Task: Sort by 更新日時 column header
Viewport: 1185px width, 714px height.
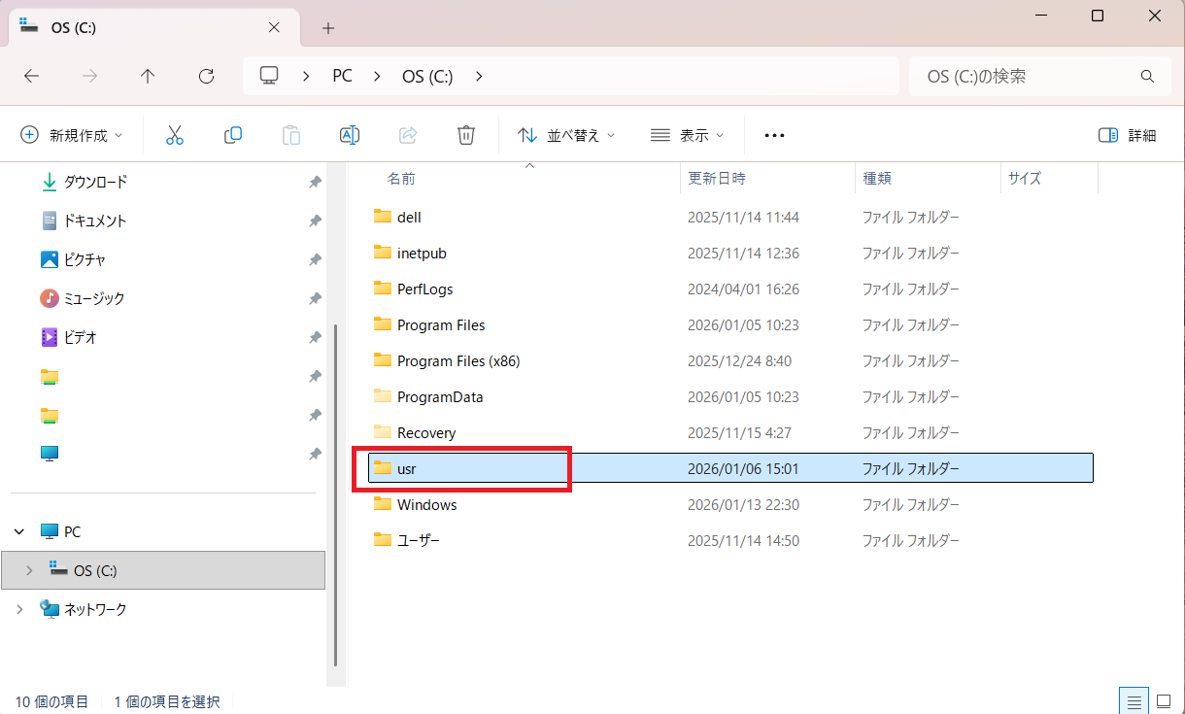Action: (717, 179)
